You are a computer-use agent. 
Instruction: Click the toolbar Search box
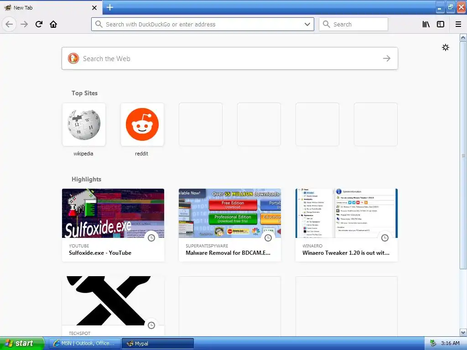pos(353,24)
